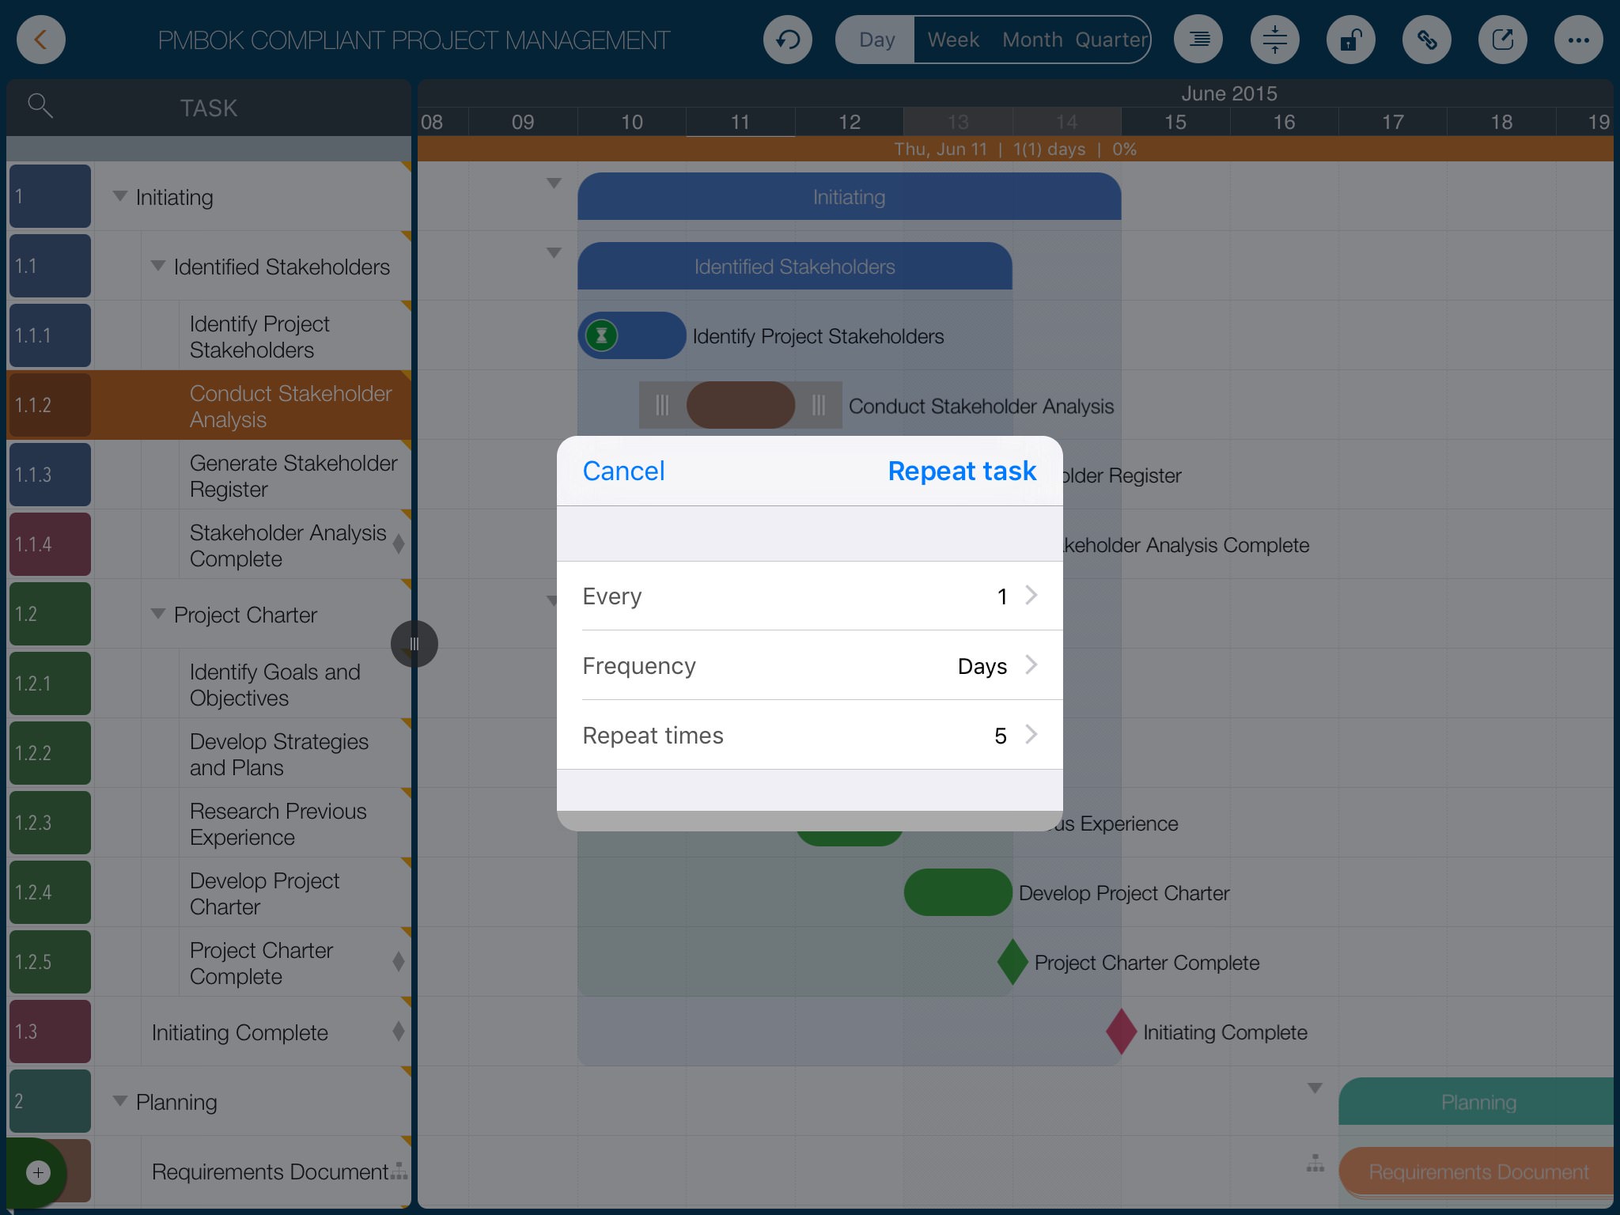Collapse the Project Charter group
The width and height of the screenshot is (1620, 1215).
[x=158, y=614]
